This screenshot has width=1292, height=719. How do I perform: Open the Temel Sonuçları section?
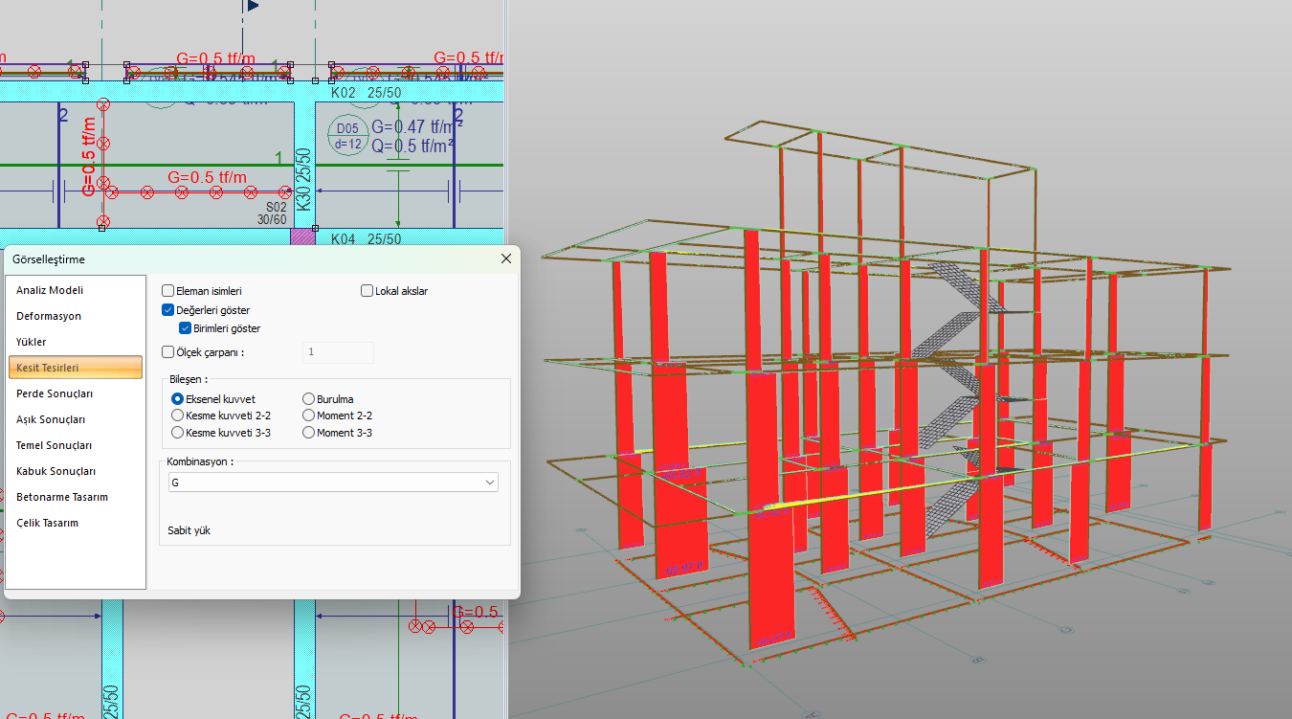click(x=76, y=445)
